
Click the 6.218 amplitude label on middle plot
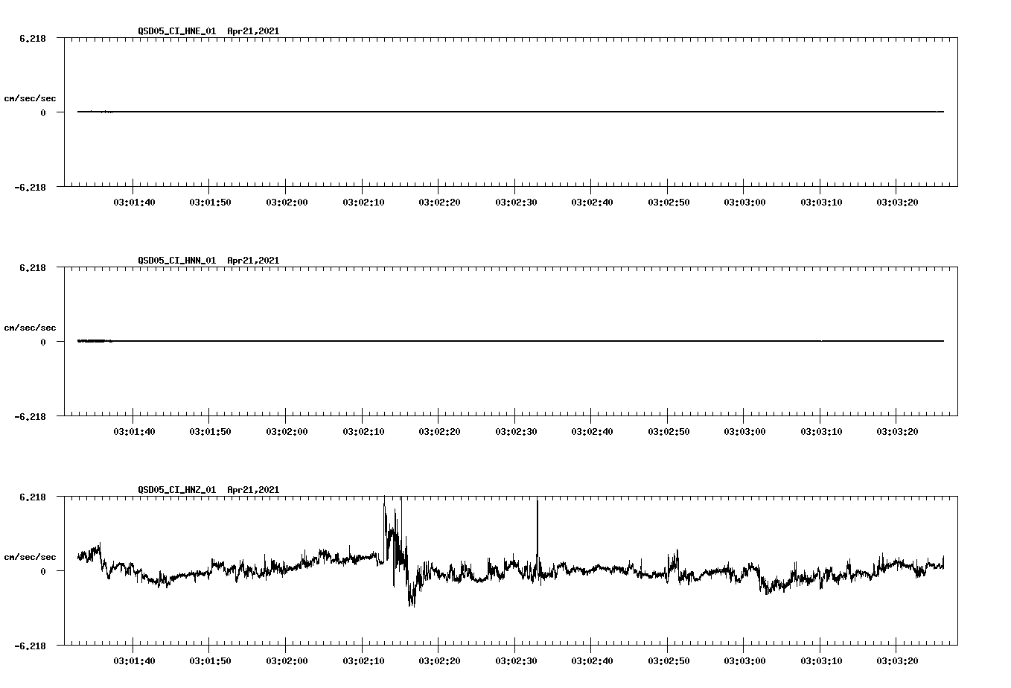coord(33,267)
